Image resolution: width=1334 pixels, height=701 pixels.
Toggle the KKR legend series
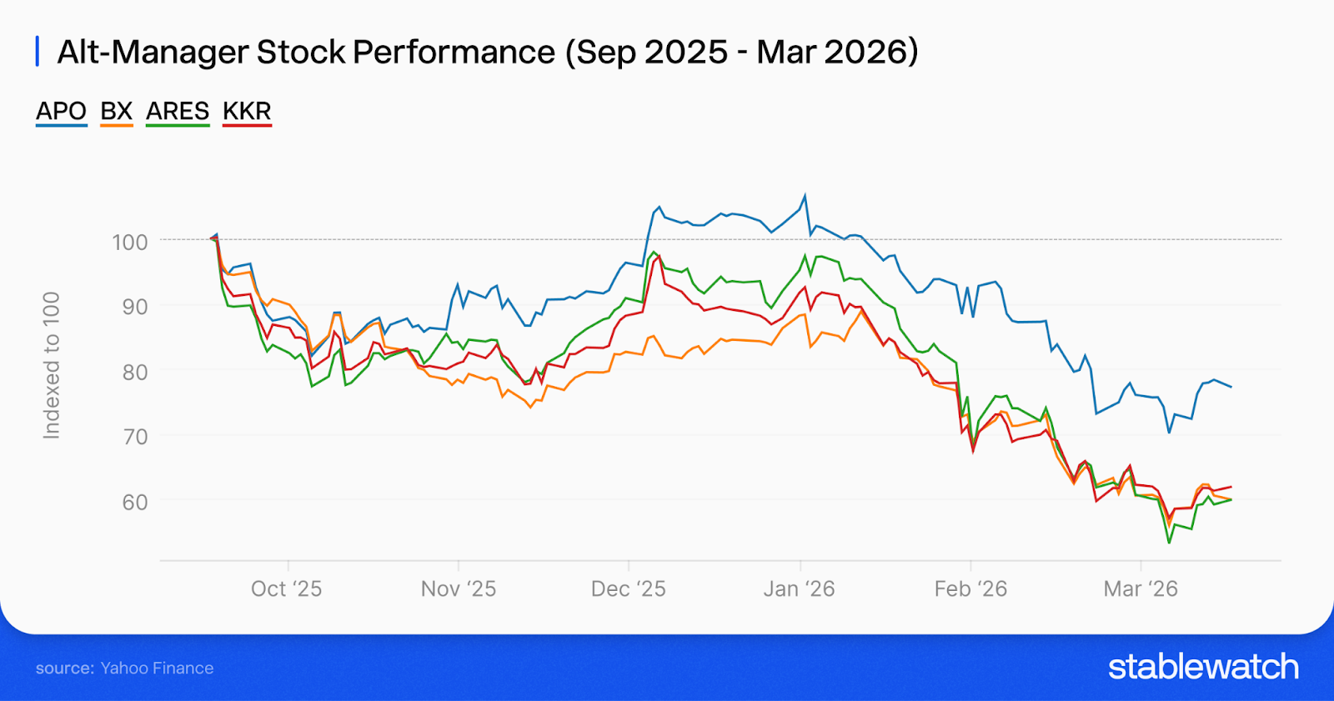coord(247,112)
